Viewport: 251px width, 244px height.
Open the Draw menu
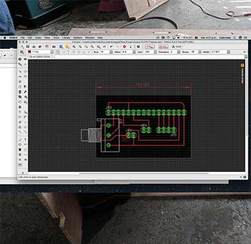coord(38,38)
